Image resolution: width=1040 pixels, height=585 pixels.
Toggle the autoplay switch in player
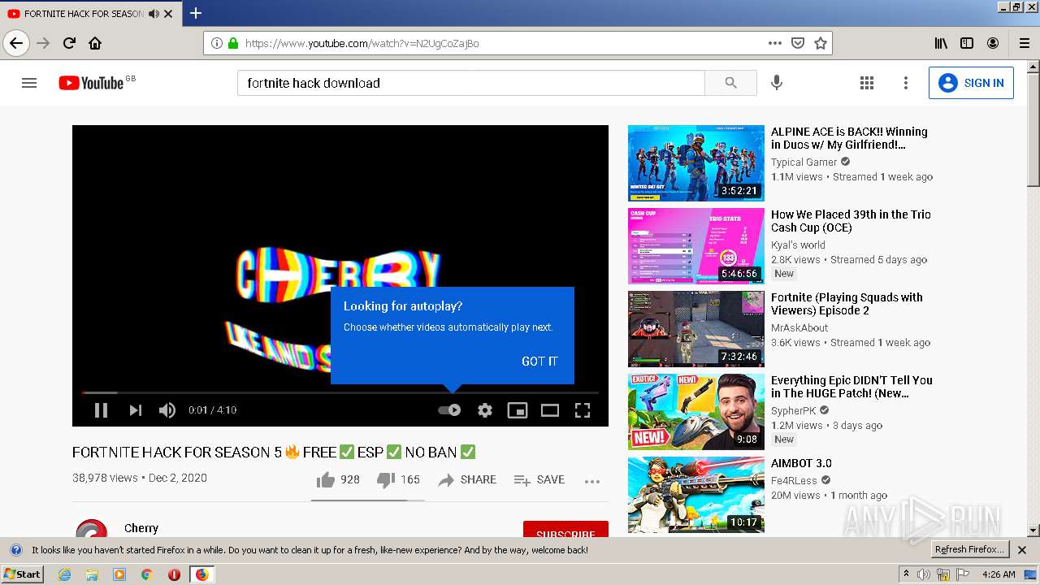click(449, 410)
